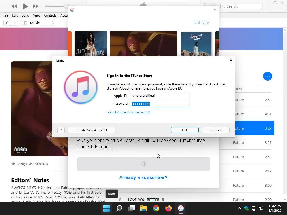Click the Amy Winehouse album cover
287x215 pixels.
pos(91,44)
